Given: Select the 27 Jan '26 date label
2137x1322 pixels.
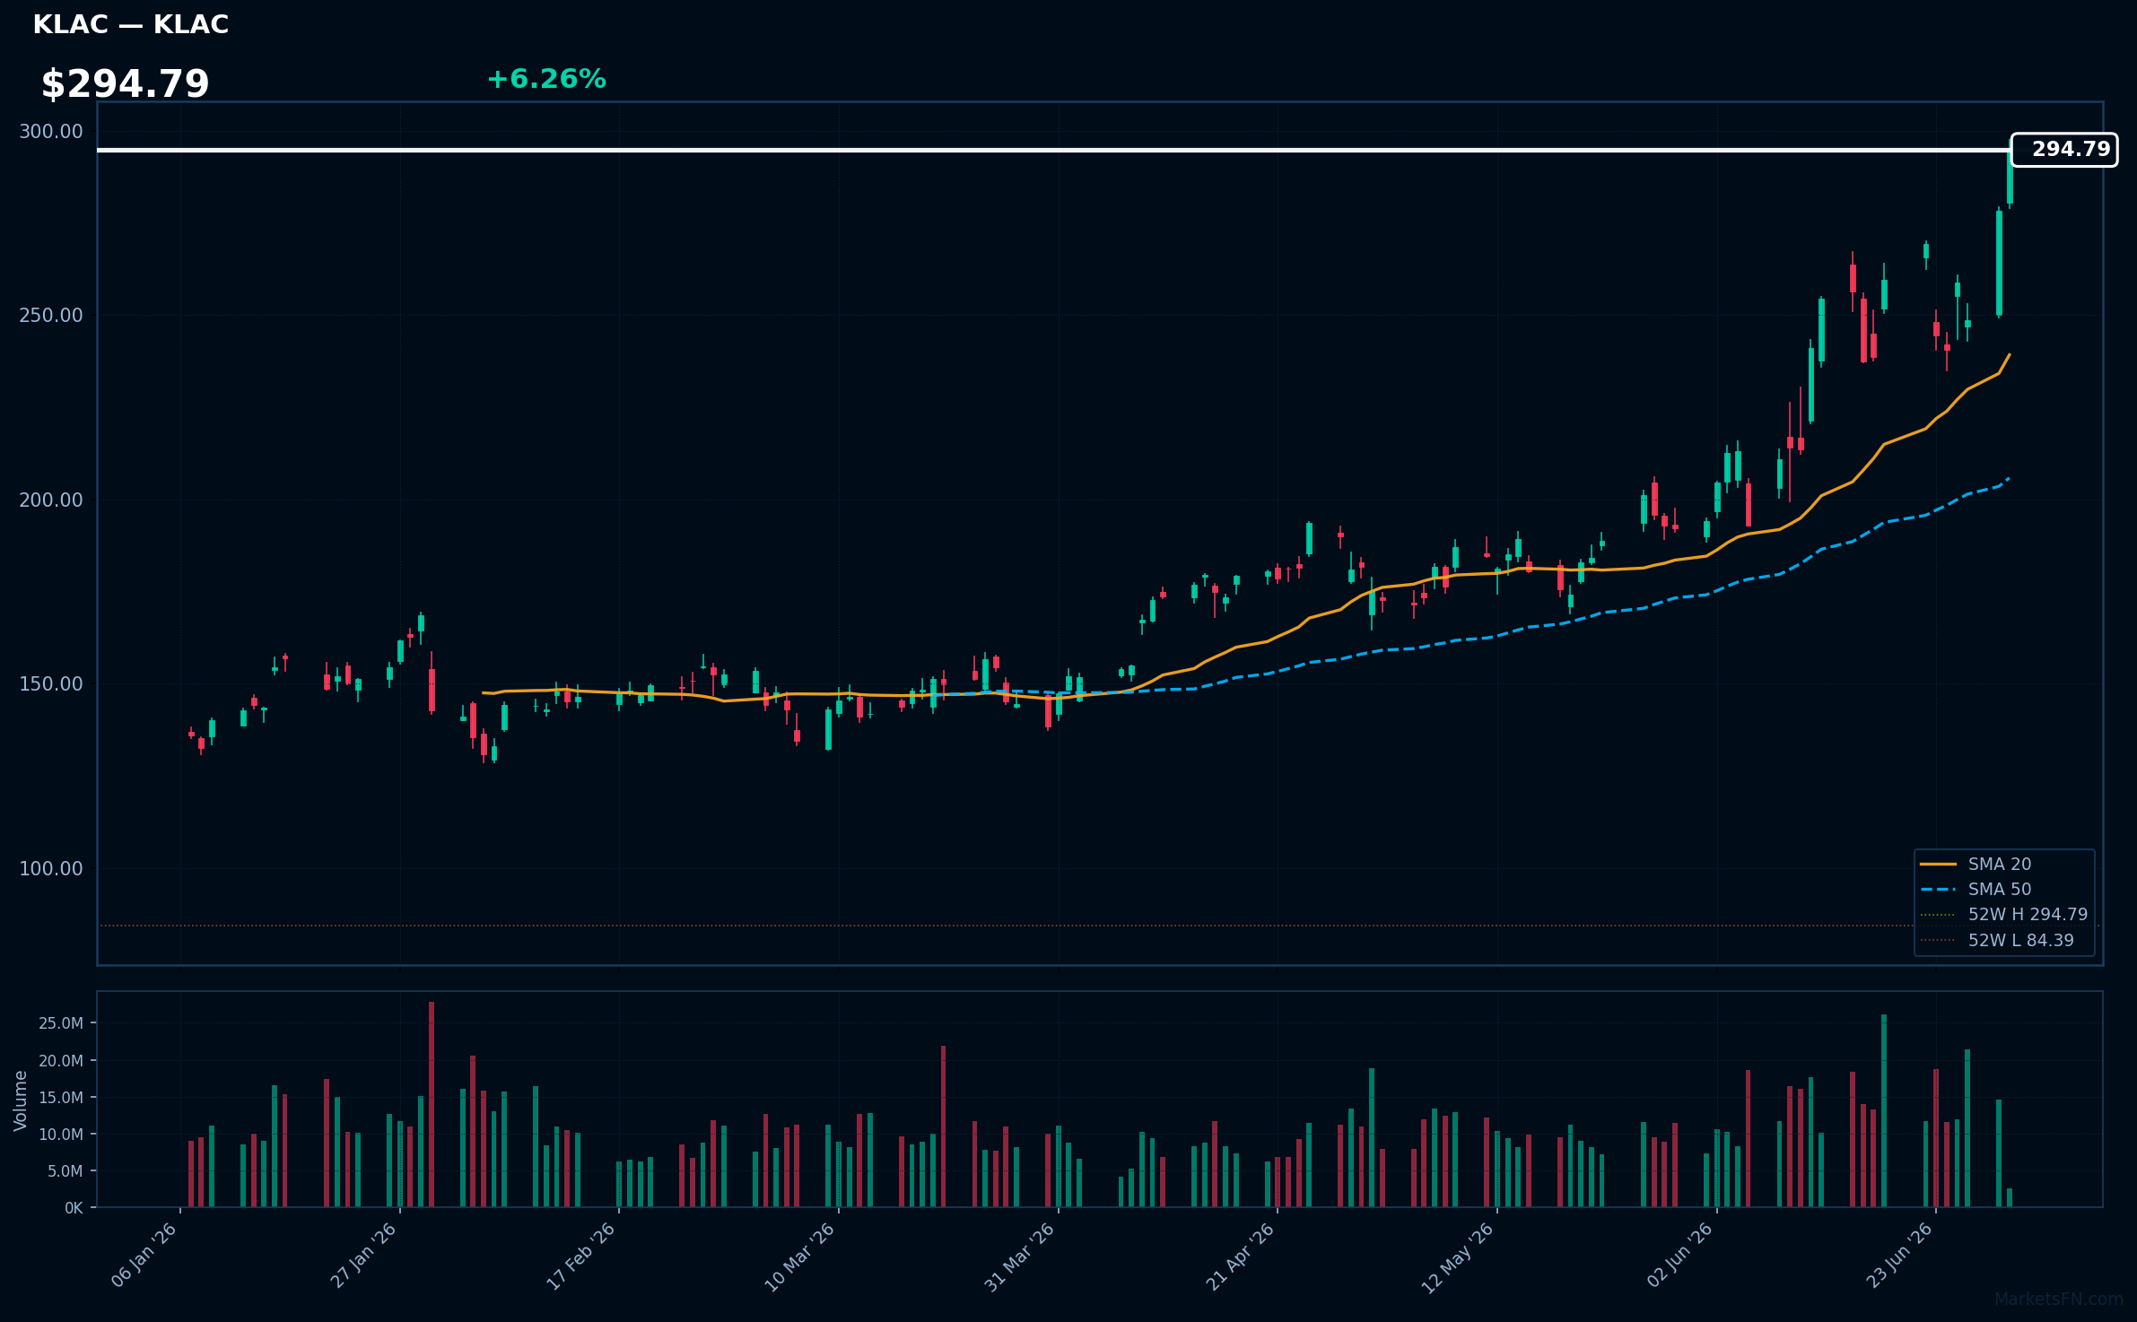Looking at the screenshot, I should [x=364, y=1256].
